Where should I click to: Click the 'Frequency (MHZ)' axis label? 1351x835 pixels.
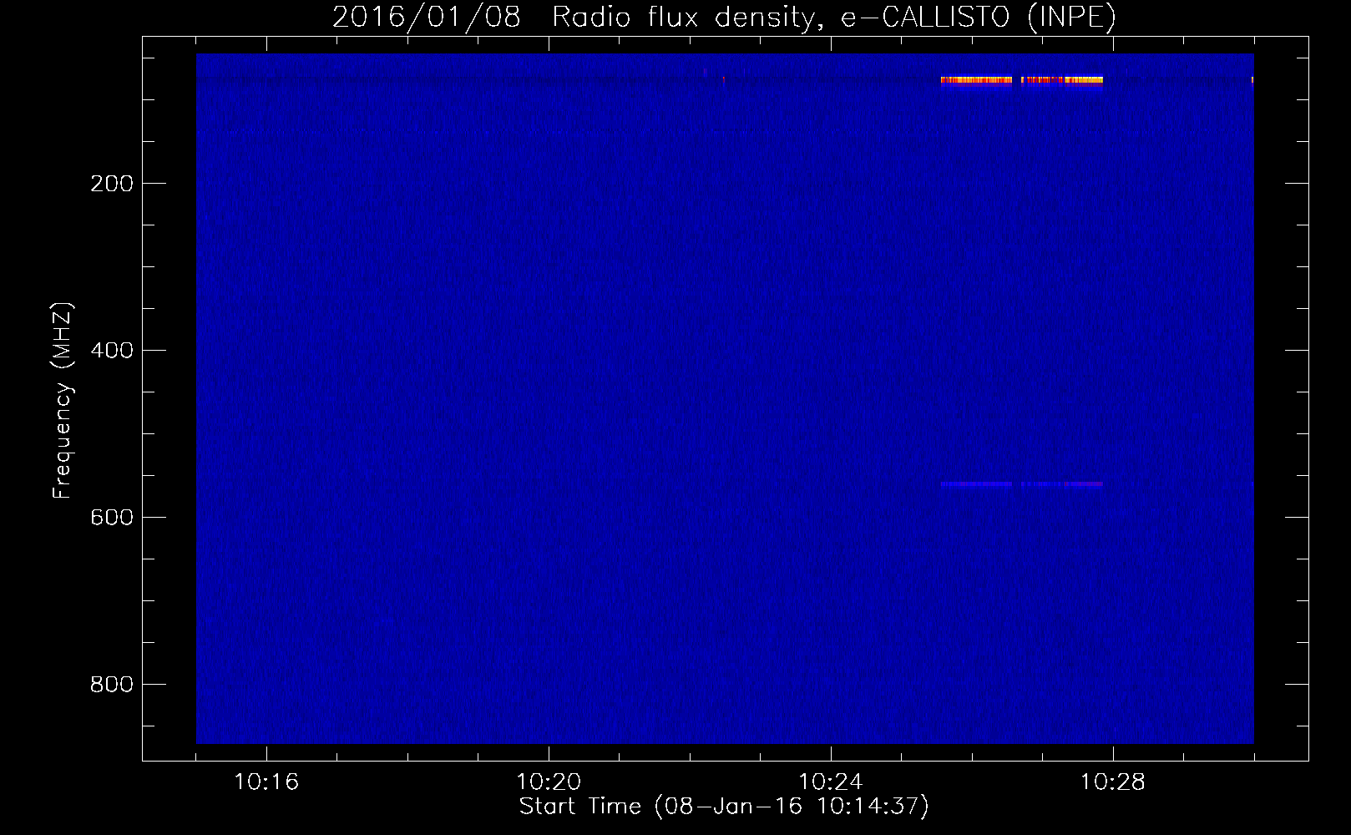pos(63,401)
